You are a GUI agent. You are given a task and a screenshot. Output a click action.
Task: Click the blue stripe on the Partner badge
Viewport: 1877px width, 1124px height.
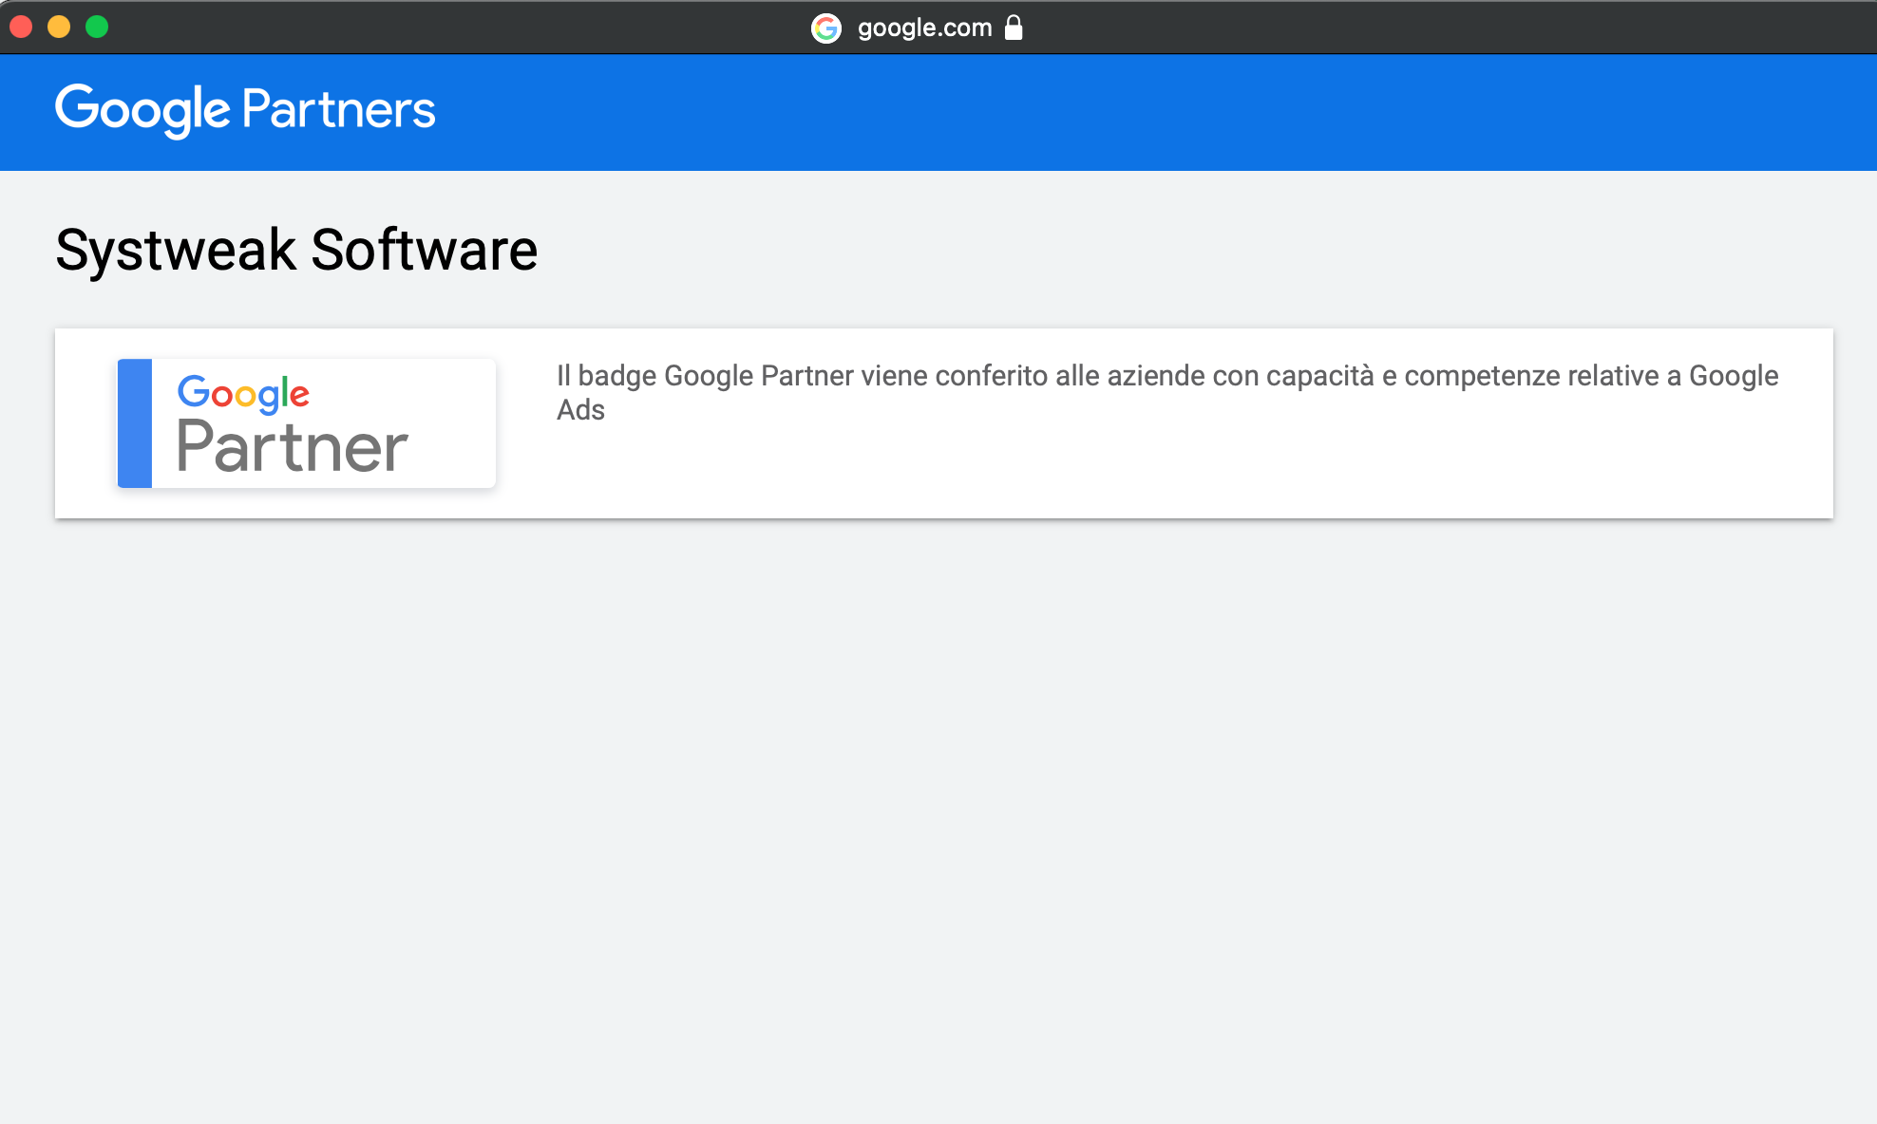135,423
